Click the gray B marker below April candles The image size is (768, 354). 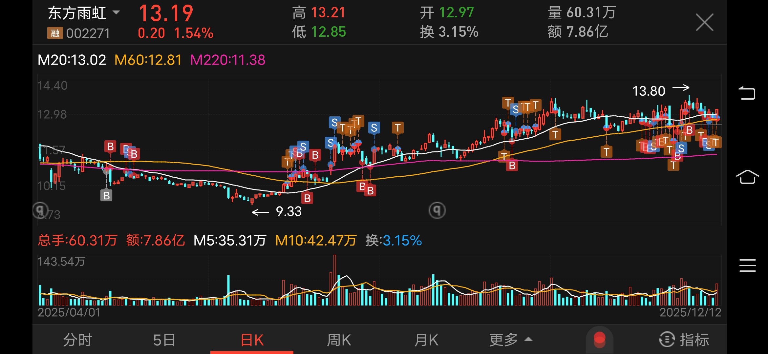tap(106, 196)
